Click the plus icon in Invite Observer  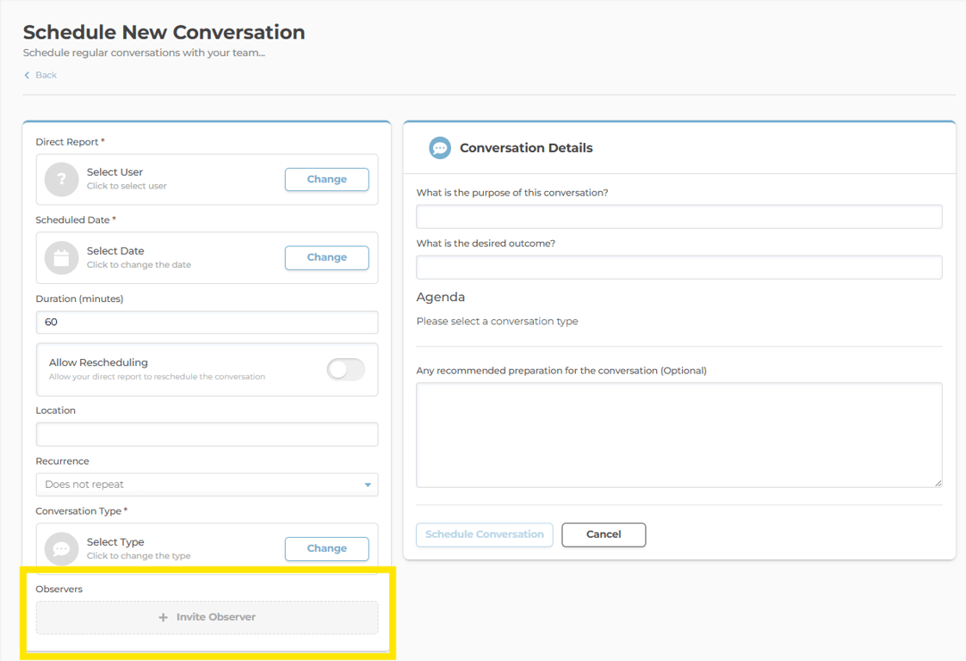tap(164, 617)
